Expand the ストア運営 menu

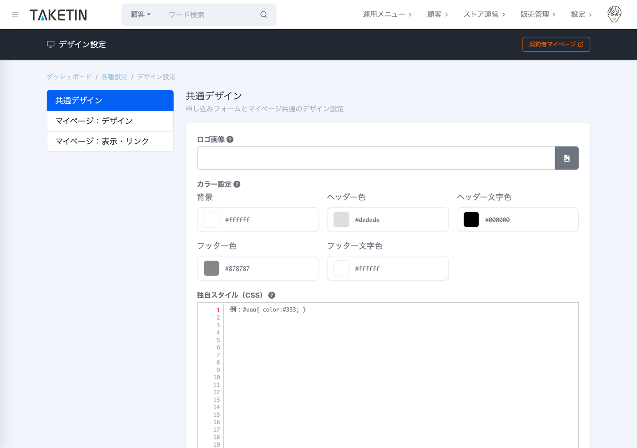tap(484, 15)
